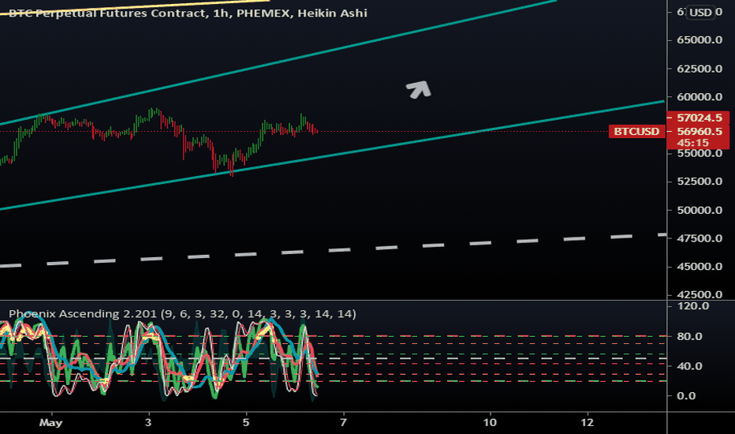This screenshot has height=434, width=735.
Task: Click the 45000.0 price axis label
Action: tap(700, 266)
